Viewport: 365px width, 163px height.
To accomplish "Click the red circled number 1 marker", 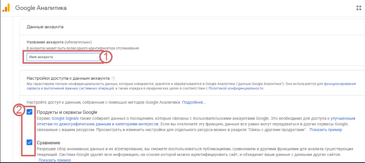I will pyautogui.click(x=106, y=57).
